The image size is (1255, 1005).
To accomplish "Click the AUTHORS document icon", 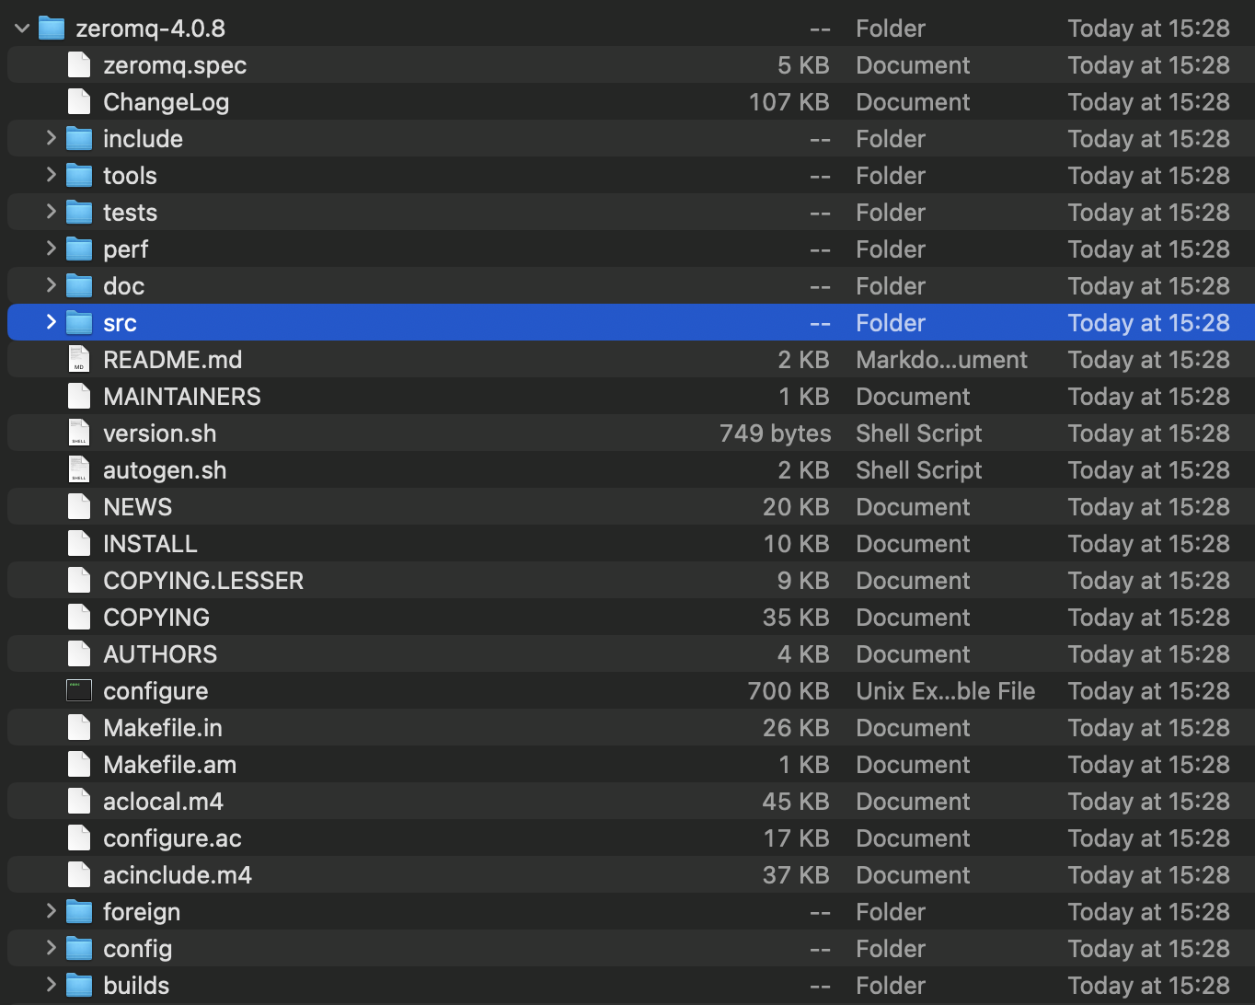I will coord(79,654).
